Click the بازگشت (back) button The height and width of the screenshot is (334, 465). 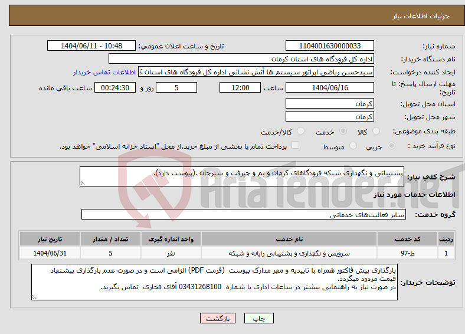(218, 318)
